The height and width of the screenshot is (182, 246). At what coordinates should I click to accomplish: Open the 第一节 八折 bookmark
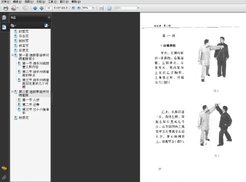point(31,100)
